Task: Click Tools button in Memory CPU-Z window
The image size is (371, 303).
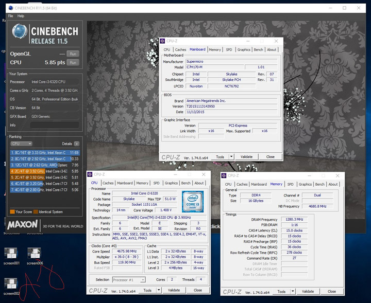Action: [281, 292]
